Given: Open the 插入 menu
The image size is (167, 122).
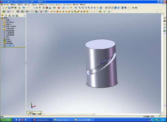Looking at the screenshot, I should (x=27, y=5).
